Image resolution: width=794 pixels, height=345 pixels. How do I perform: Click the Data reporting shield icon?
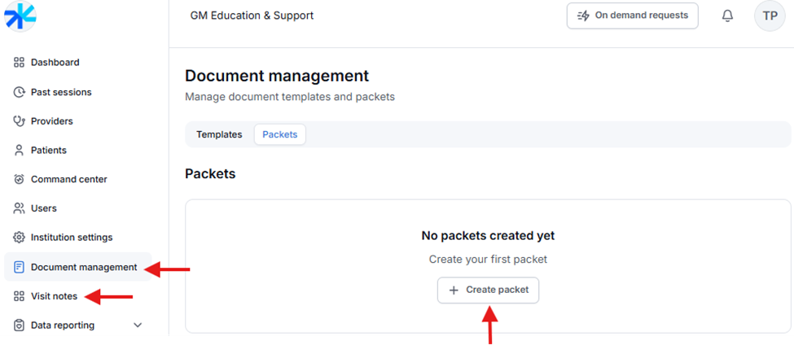point(20,325)
